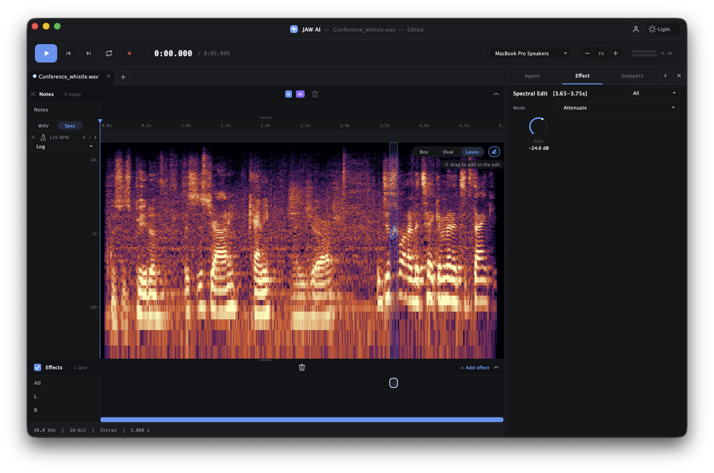Dismiss the tempo row with X
714x473 pixels.
pyautogui.click(x=33, y=137)
